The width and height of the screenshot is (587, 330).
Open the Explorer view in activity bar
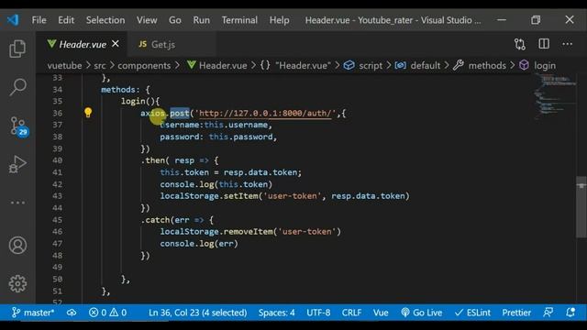(x=17, y=49)
